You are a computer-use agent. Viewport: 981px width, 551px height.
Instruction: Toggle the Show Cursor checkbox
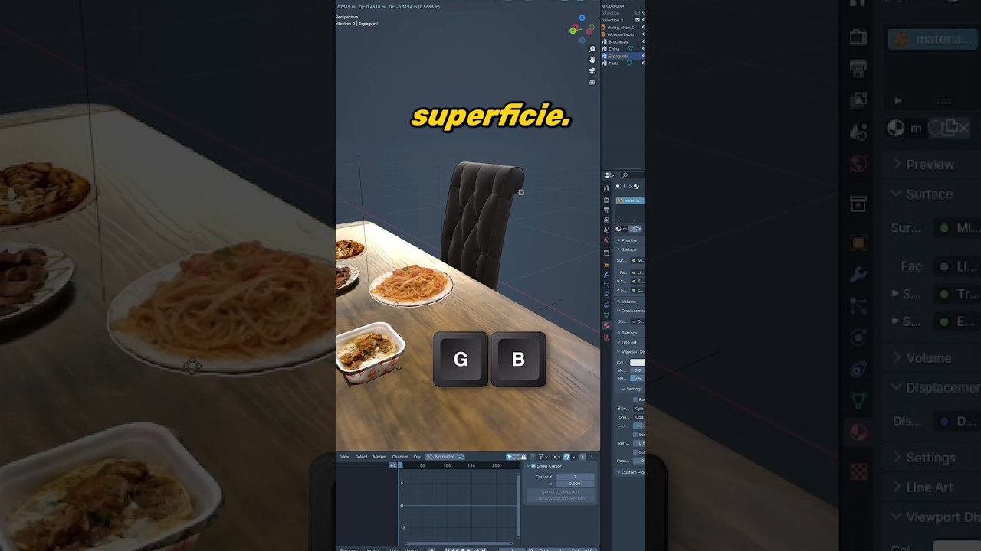pyautogui.click(x=533, y=466)
